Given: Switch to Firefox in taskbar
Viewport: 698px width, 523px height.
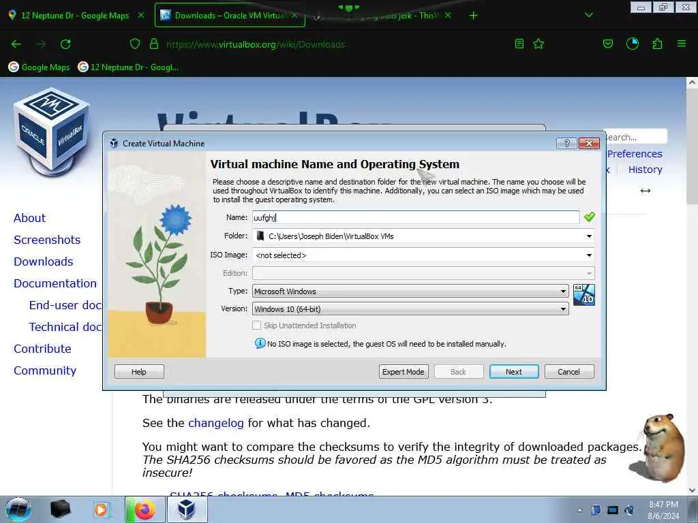Looking at the screenshot, I should (145, 509).
